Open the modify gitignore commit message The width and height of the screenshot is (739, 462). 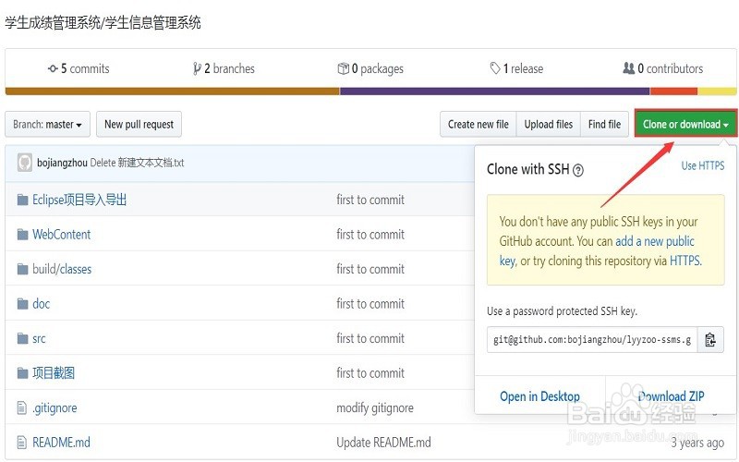point(375,408)
